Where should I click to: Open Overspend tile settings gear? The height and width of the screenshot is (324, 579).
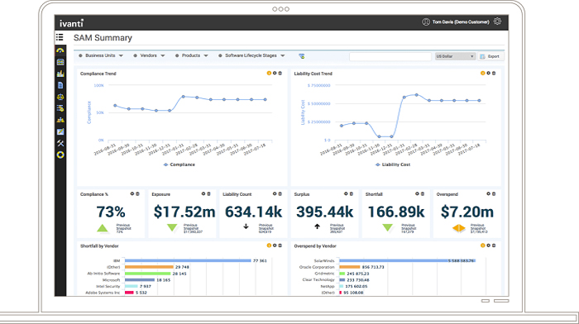click(x=488, y=193)
